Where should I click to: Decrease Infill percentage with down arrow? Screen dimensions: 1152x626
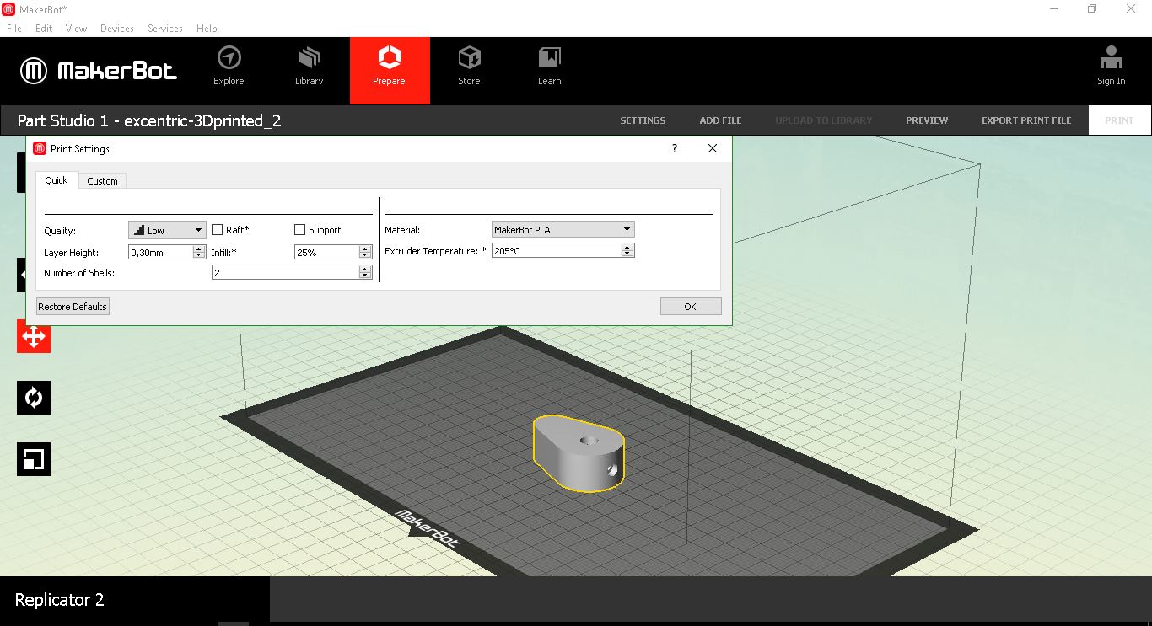(365, 255)
